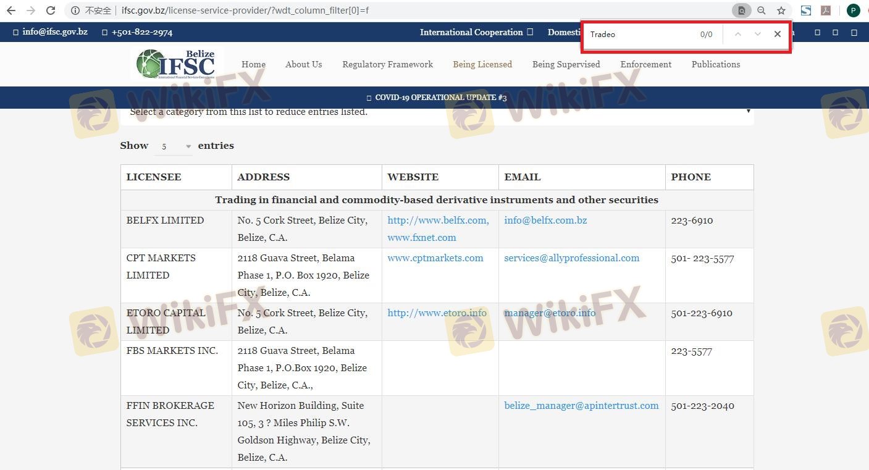Sort the table by LICENSEE column
This screenshot has width=869, height=470.
176,177
